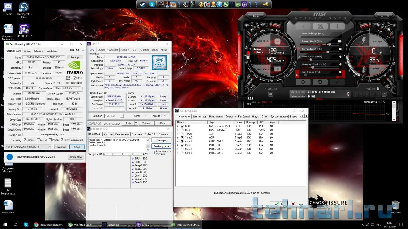
Task: Toggle Afterburner Windows startup icon
Action: click(x=270, y=94)
